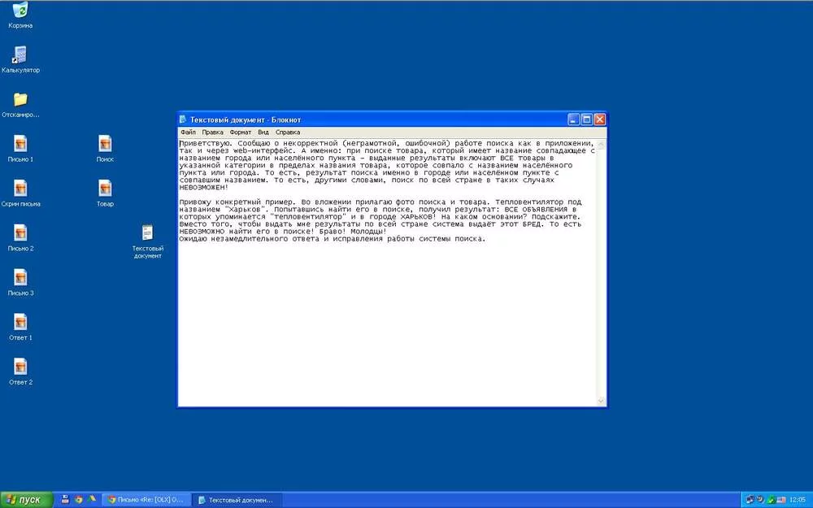
Task: Minimize the Notepad window
Action: click(x=573, y=119)
